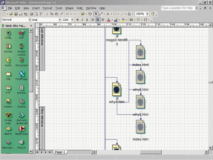This screenshot has width=213, height=160.
Task: Activate the Connector tool
Action: tap(101, 14)
